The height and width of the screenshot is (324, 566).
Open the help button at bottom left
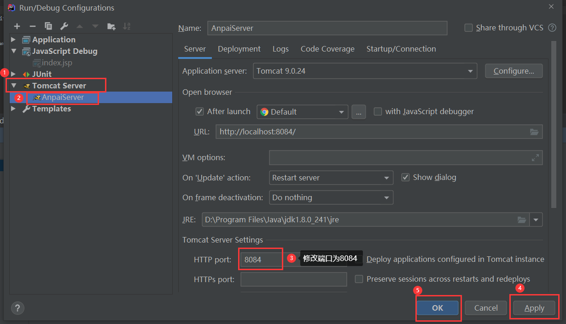point(18,308)
